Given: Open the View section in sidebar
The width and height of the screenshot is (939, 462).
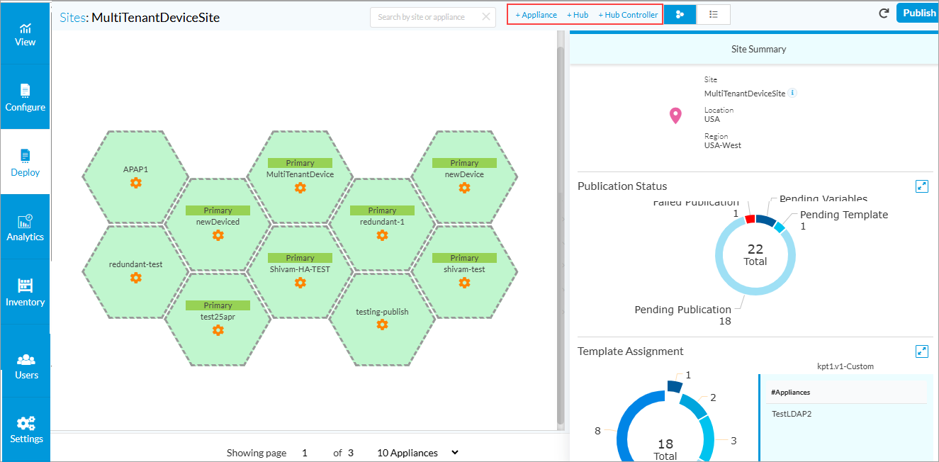Looking at the screenshot, I should pyautogui.click(x=25, y=33).
